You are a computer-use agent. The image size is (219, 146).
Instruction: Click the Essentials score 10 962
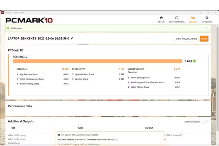pyautogui.click(x=65, y=69)
